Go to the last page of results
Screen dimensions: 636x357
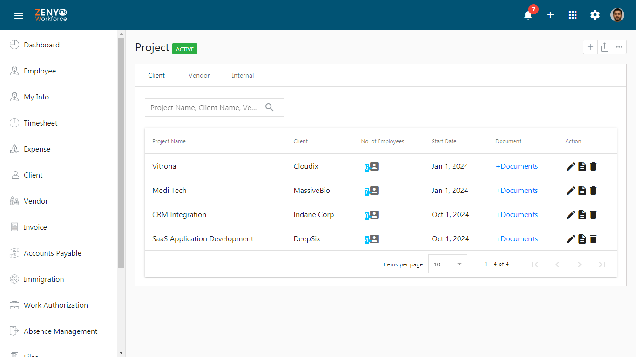(602, 264)
